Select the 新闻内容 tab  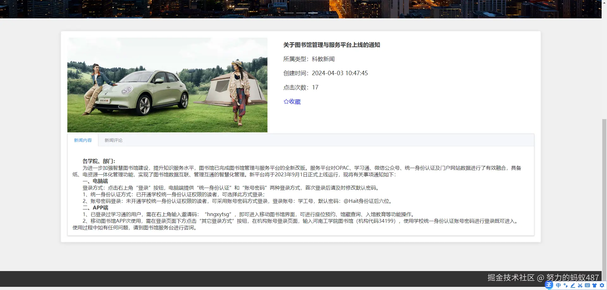[x=83, y=140]
